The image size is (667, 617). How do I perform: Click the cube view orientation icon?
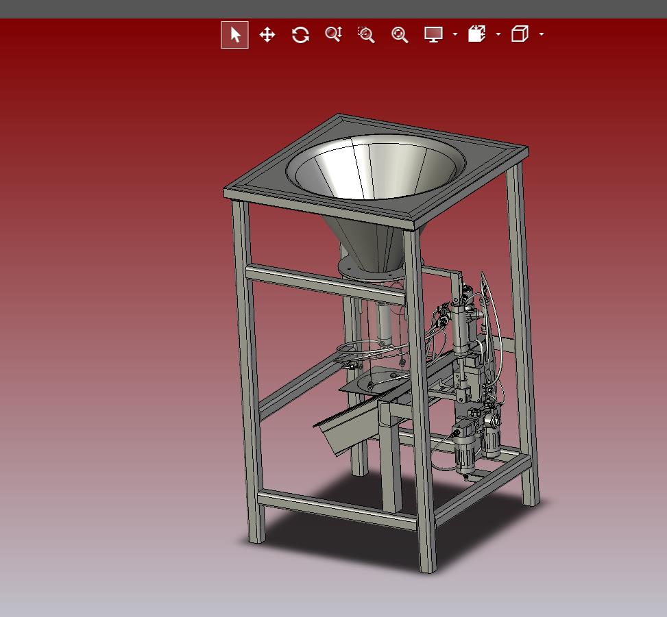point(520,34)
